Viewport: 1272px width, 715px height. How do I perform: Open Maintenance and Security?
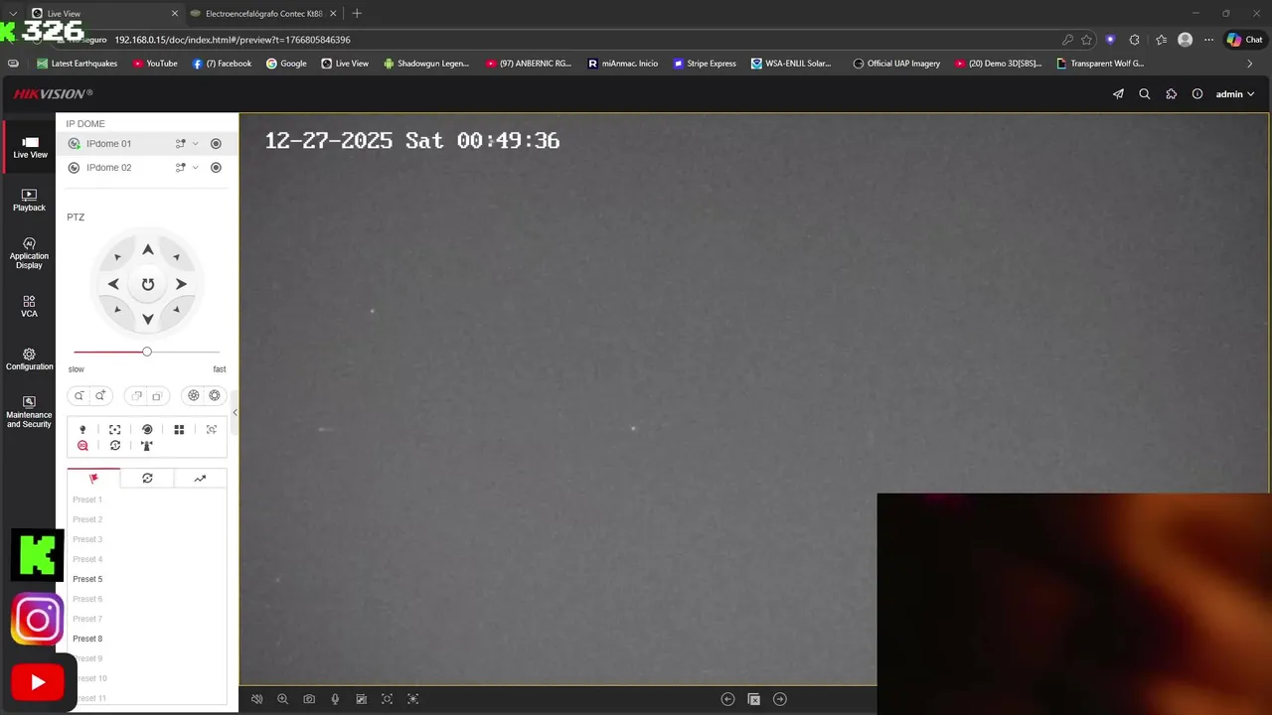[x=29, y=413]
